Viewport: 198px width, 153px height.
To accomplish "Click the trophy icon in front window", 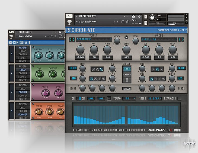I will coord(69,22).
